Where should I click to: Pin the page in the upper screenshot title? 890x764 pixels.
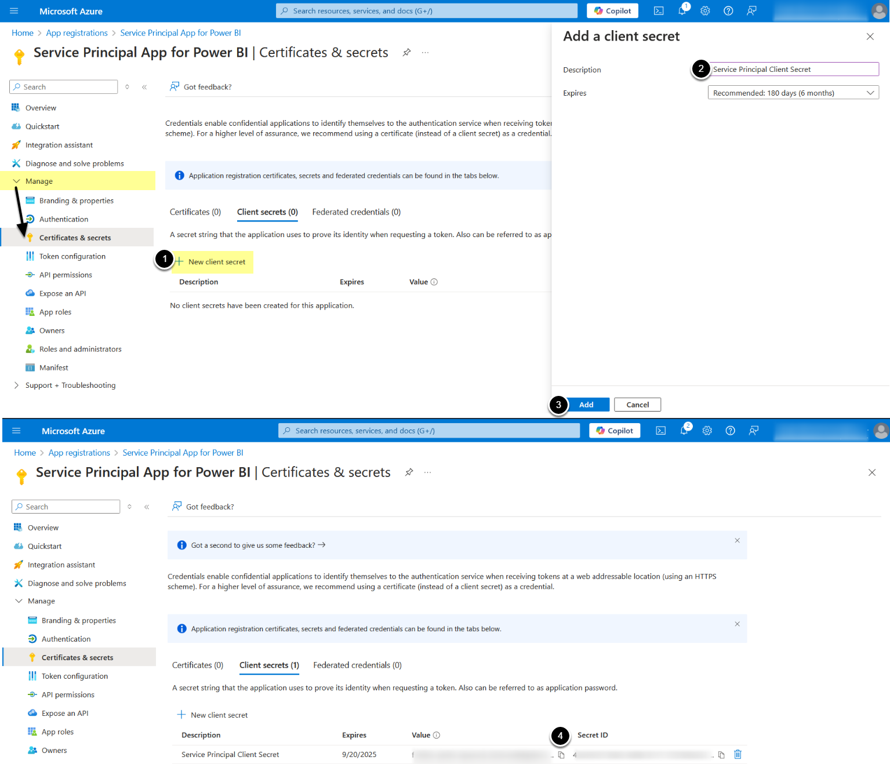pos(407,53)
